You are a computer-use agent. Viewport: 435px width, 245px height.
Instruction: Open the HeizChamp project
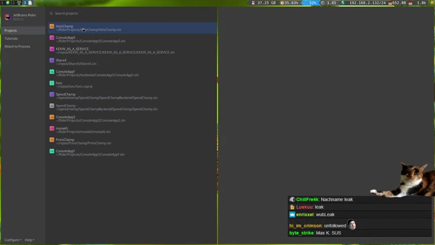point(133,28)
